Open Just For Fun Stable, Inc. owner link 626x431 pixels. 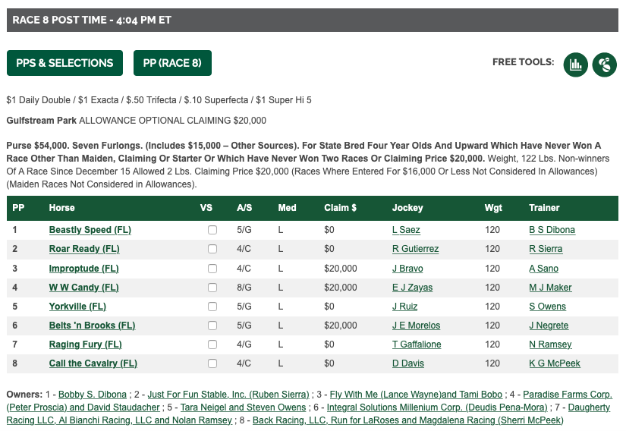[228, 395]
